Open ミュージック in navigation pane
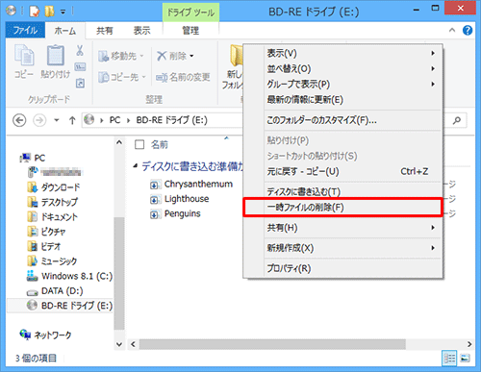The width and height of the screenshot is (481, 372). tap(52, 260)
